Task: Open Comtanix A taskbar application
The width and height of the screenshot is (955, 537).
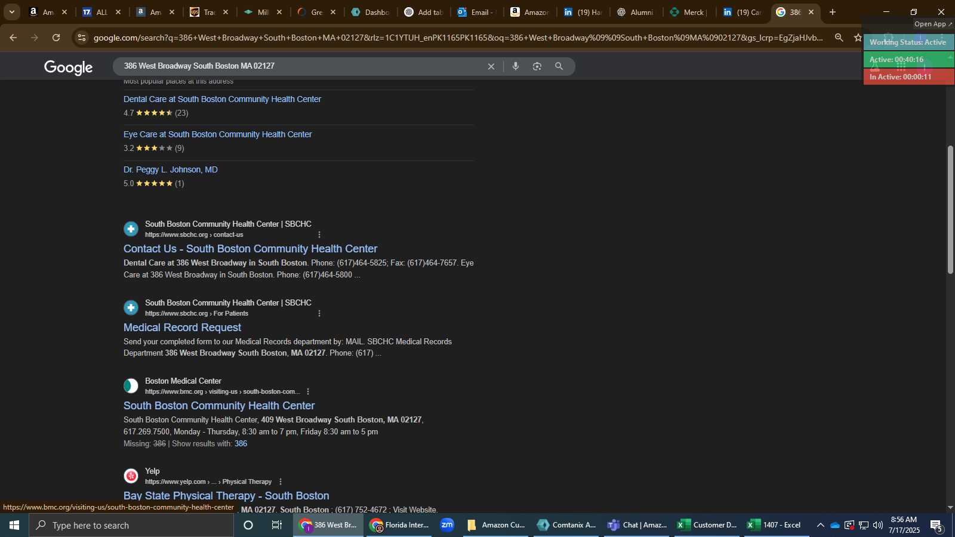Action: (x=566, y=525)
